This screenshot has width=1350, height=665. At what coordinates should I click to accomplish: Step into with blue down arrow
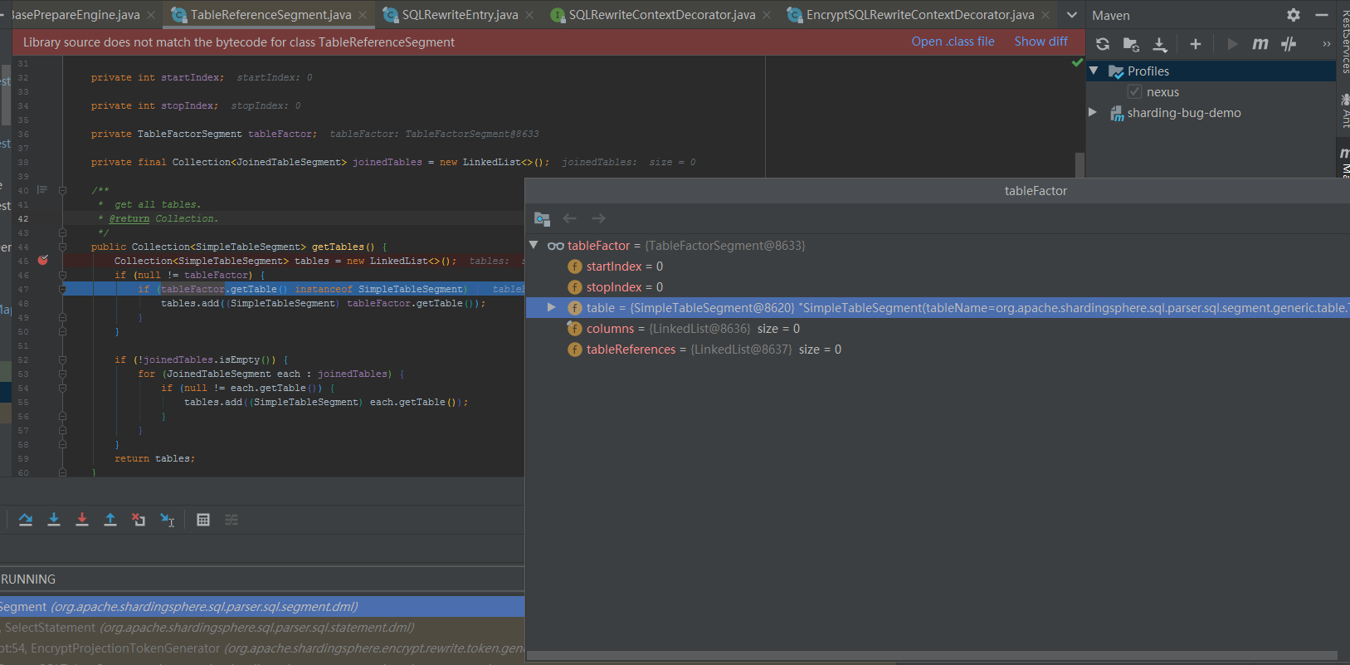[54, 520]
